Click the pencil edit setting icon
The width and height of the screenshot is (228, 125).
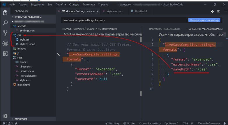click(x=58, y=55)
